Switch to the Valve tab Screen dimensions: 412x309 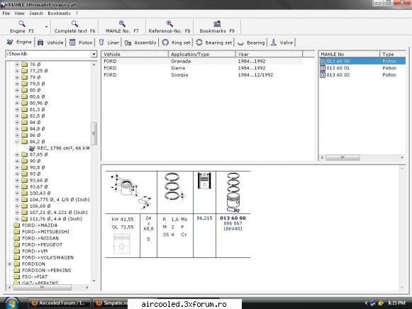click(282, 43)
